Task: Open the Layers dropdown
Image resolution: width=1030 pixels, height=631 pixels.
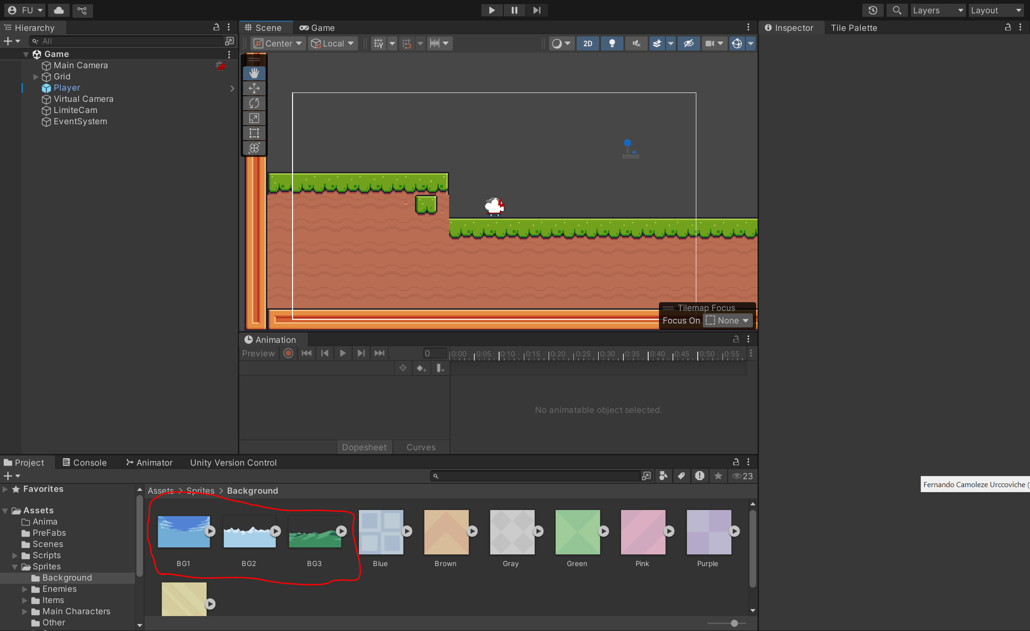Action: [937, 10]
